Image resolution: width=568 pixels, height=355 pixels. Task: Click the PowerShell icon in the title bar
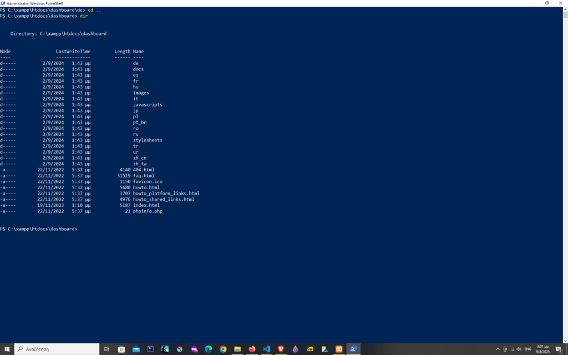3,3
